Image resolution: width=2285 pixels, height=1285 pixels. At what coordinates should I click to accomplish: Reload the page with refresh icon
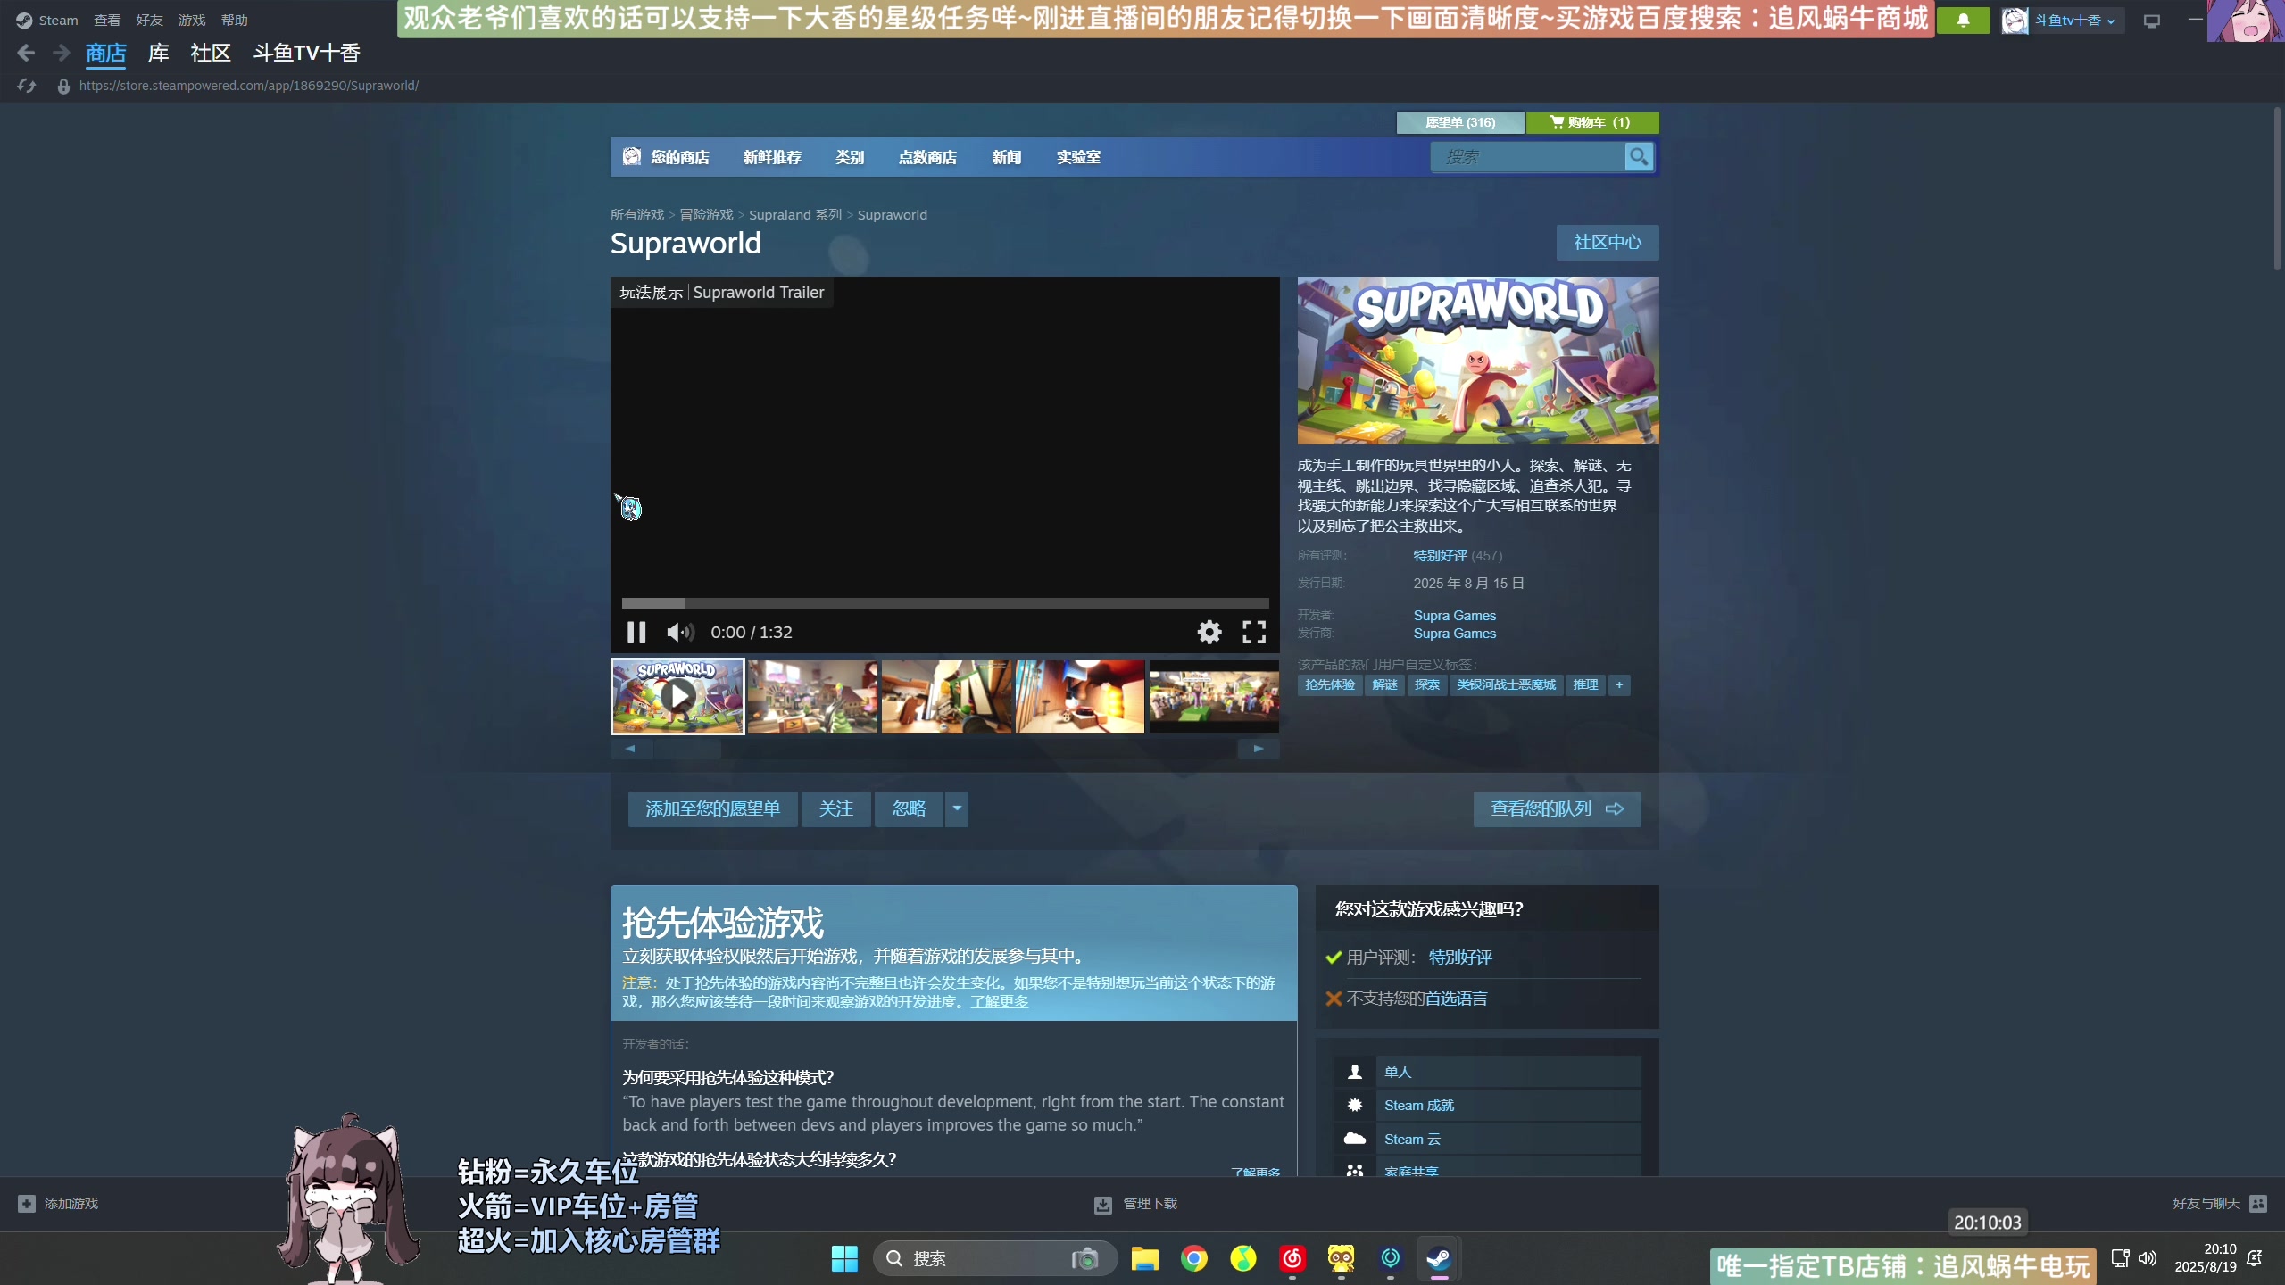(x=26, y=86)
